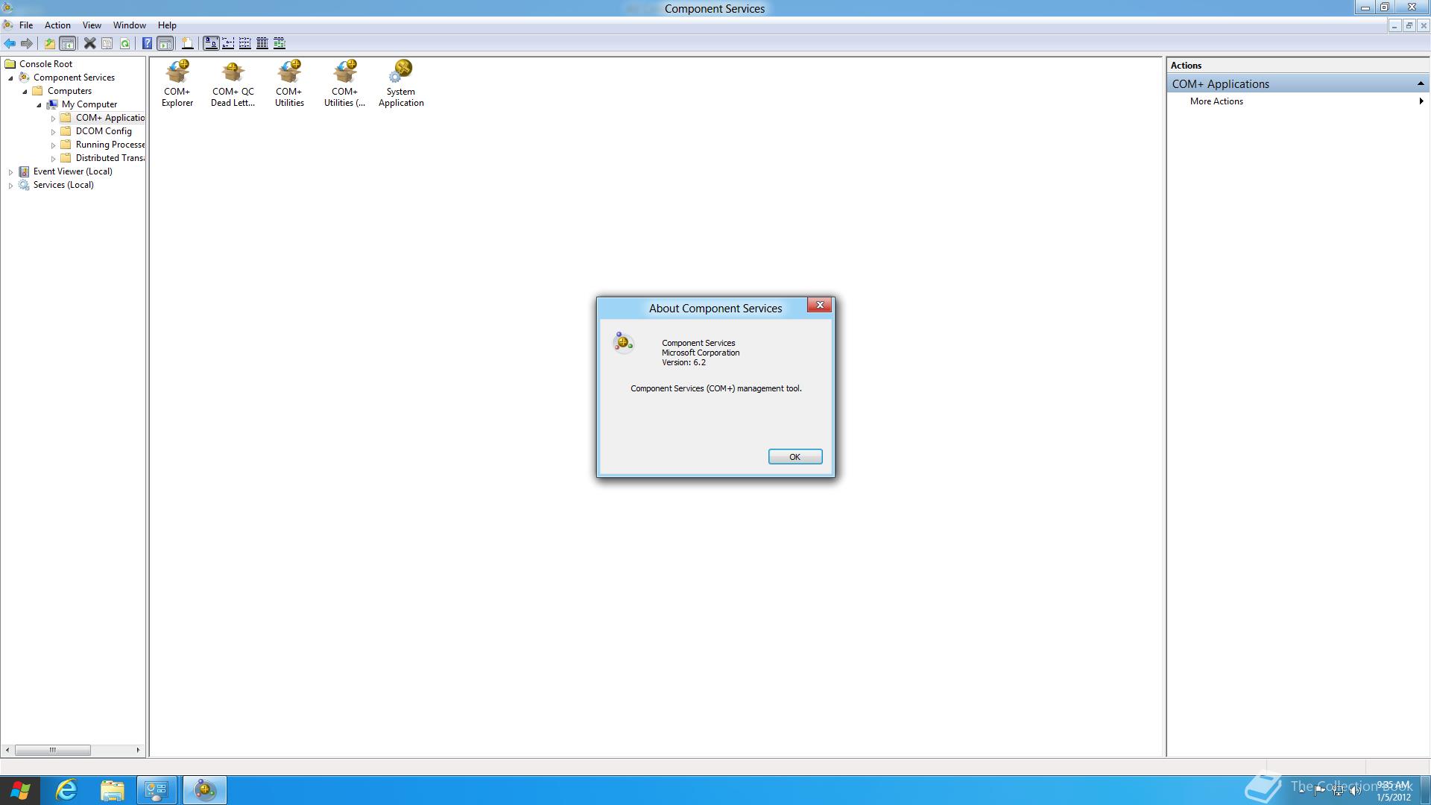Switch to Small Icons view in toolbar
The height and width of the screenshot is (805, 1431).
tap(228, 43)
